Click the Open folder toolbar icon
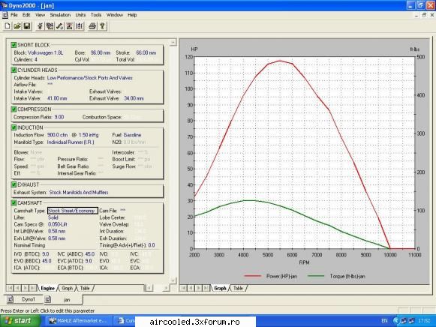 [17, 26]
